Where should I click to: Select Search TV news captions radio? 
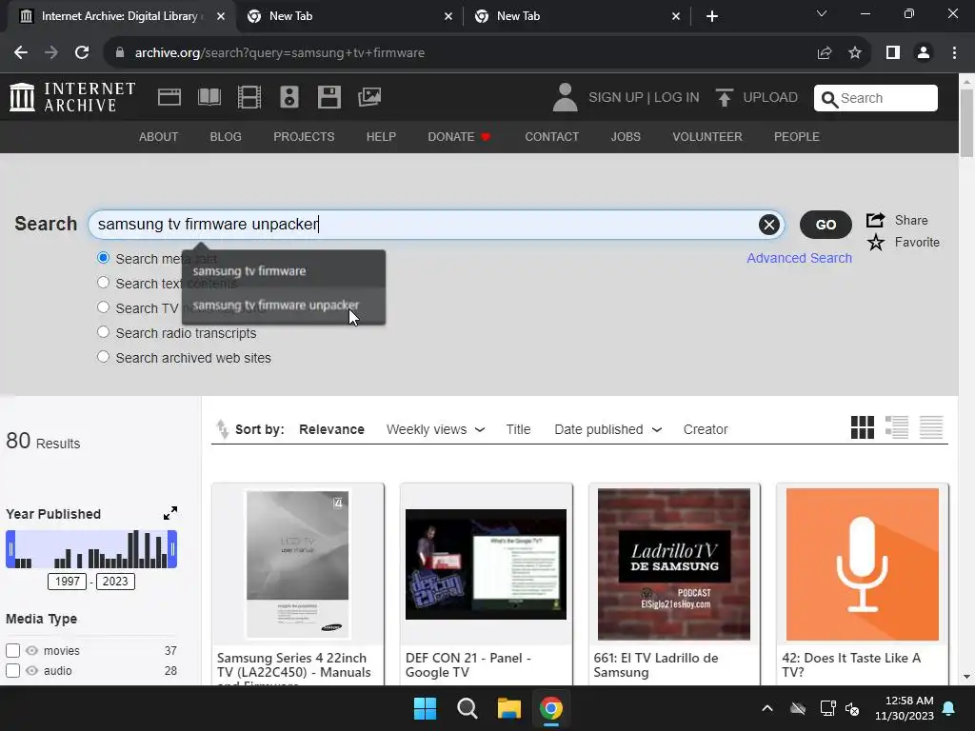click(103, 307)
